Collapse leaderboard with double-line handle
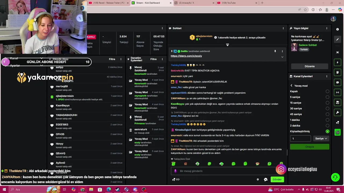 coord(227,45)
